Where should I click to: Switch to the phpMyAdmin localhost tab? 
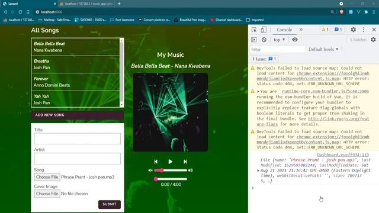point(86,4)
